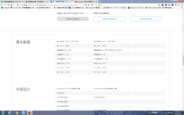This screenshot has height=115, width=184.
Task: Click the zoom magnifier extension icon
Action: click(x=176, y=5)
